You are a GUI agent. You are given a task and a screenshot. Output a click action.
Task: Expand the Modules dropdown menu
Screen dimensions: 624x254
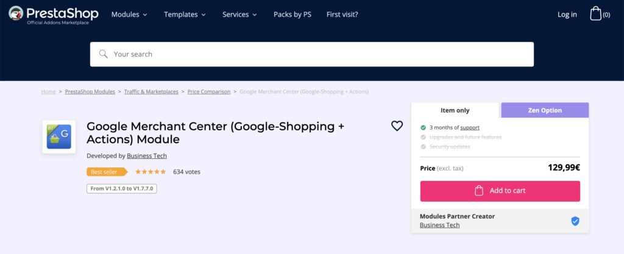tap(129, 15)
